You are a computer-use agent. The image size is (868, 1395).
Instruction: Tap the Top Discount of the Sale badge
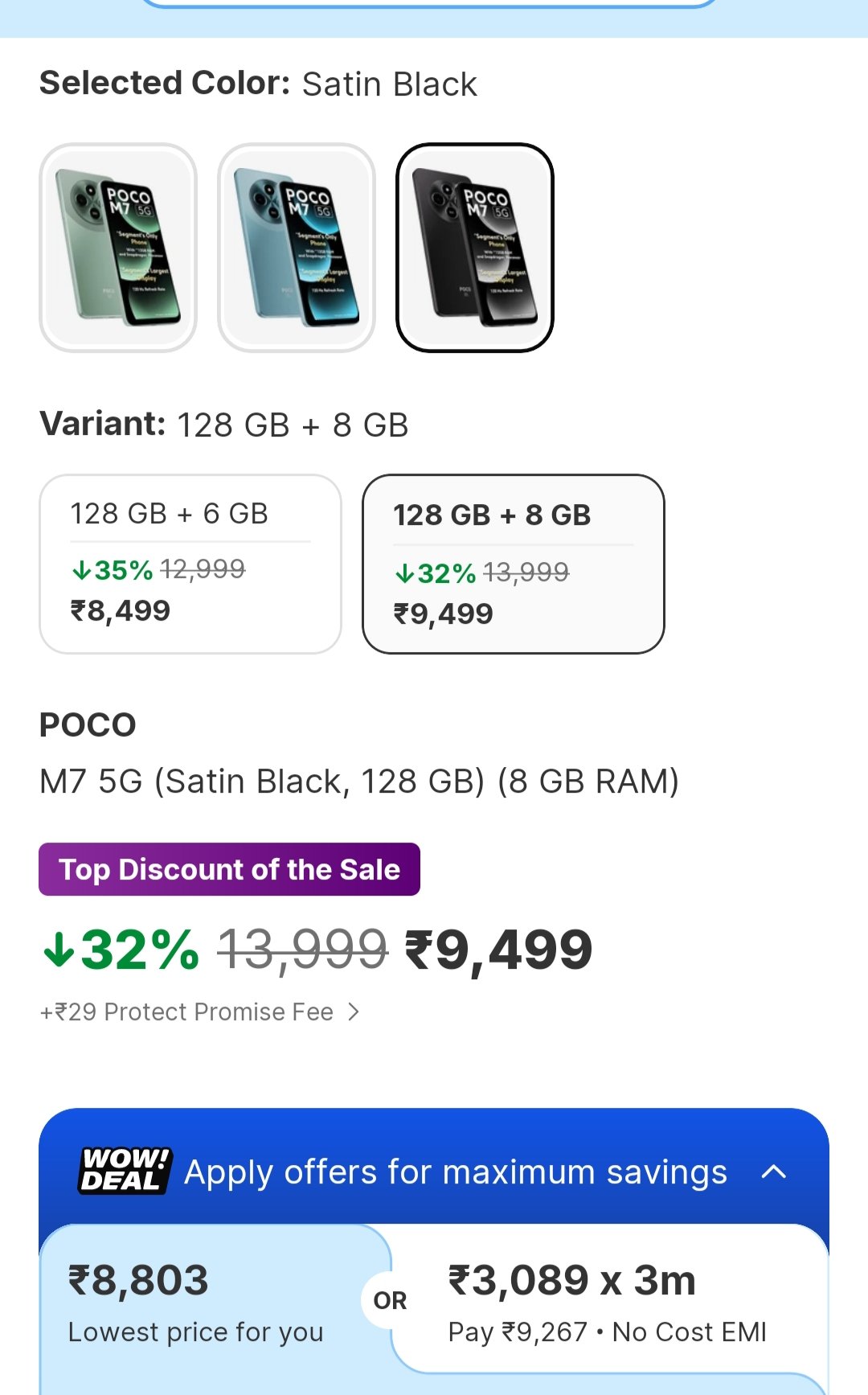pyautogui.click(x=229, y=869)
